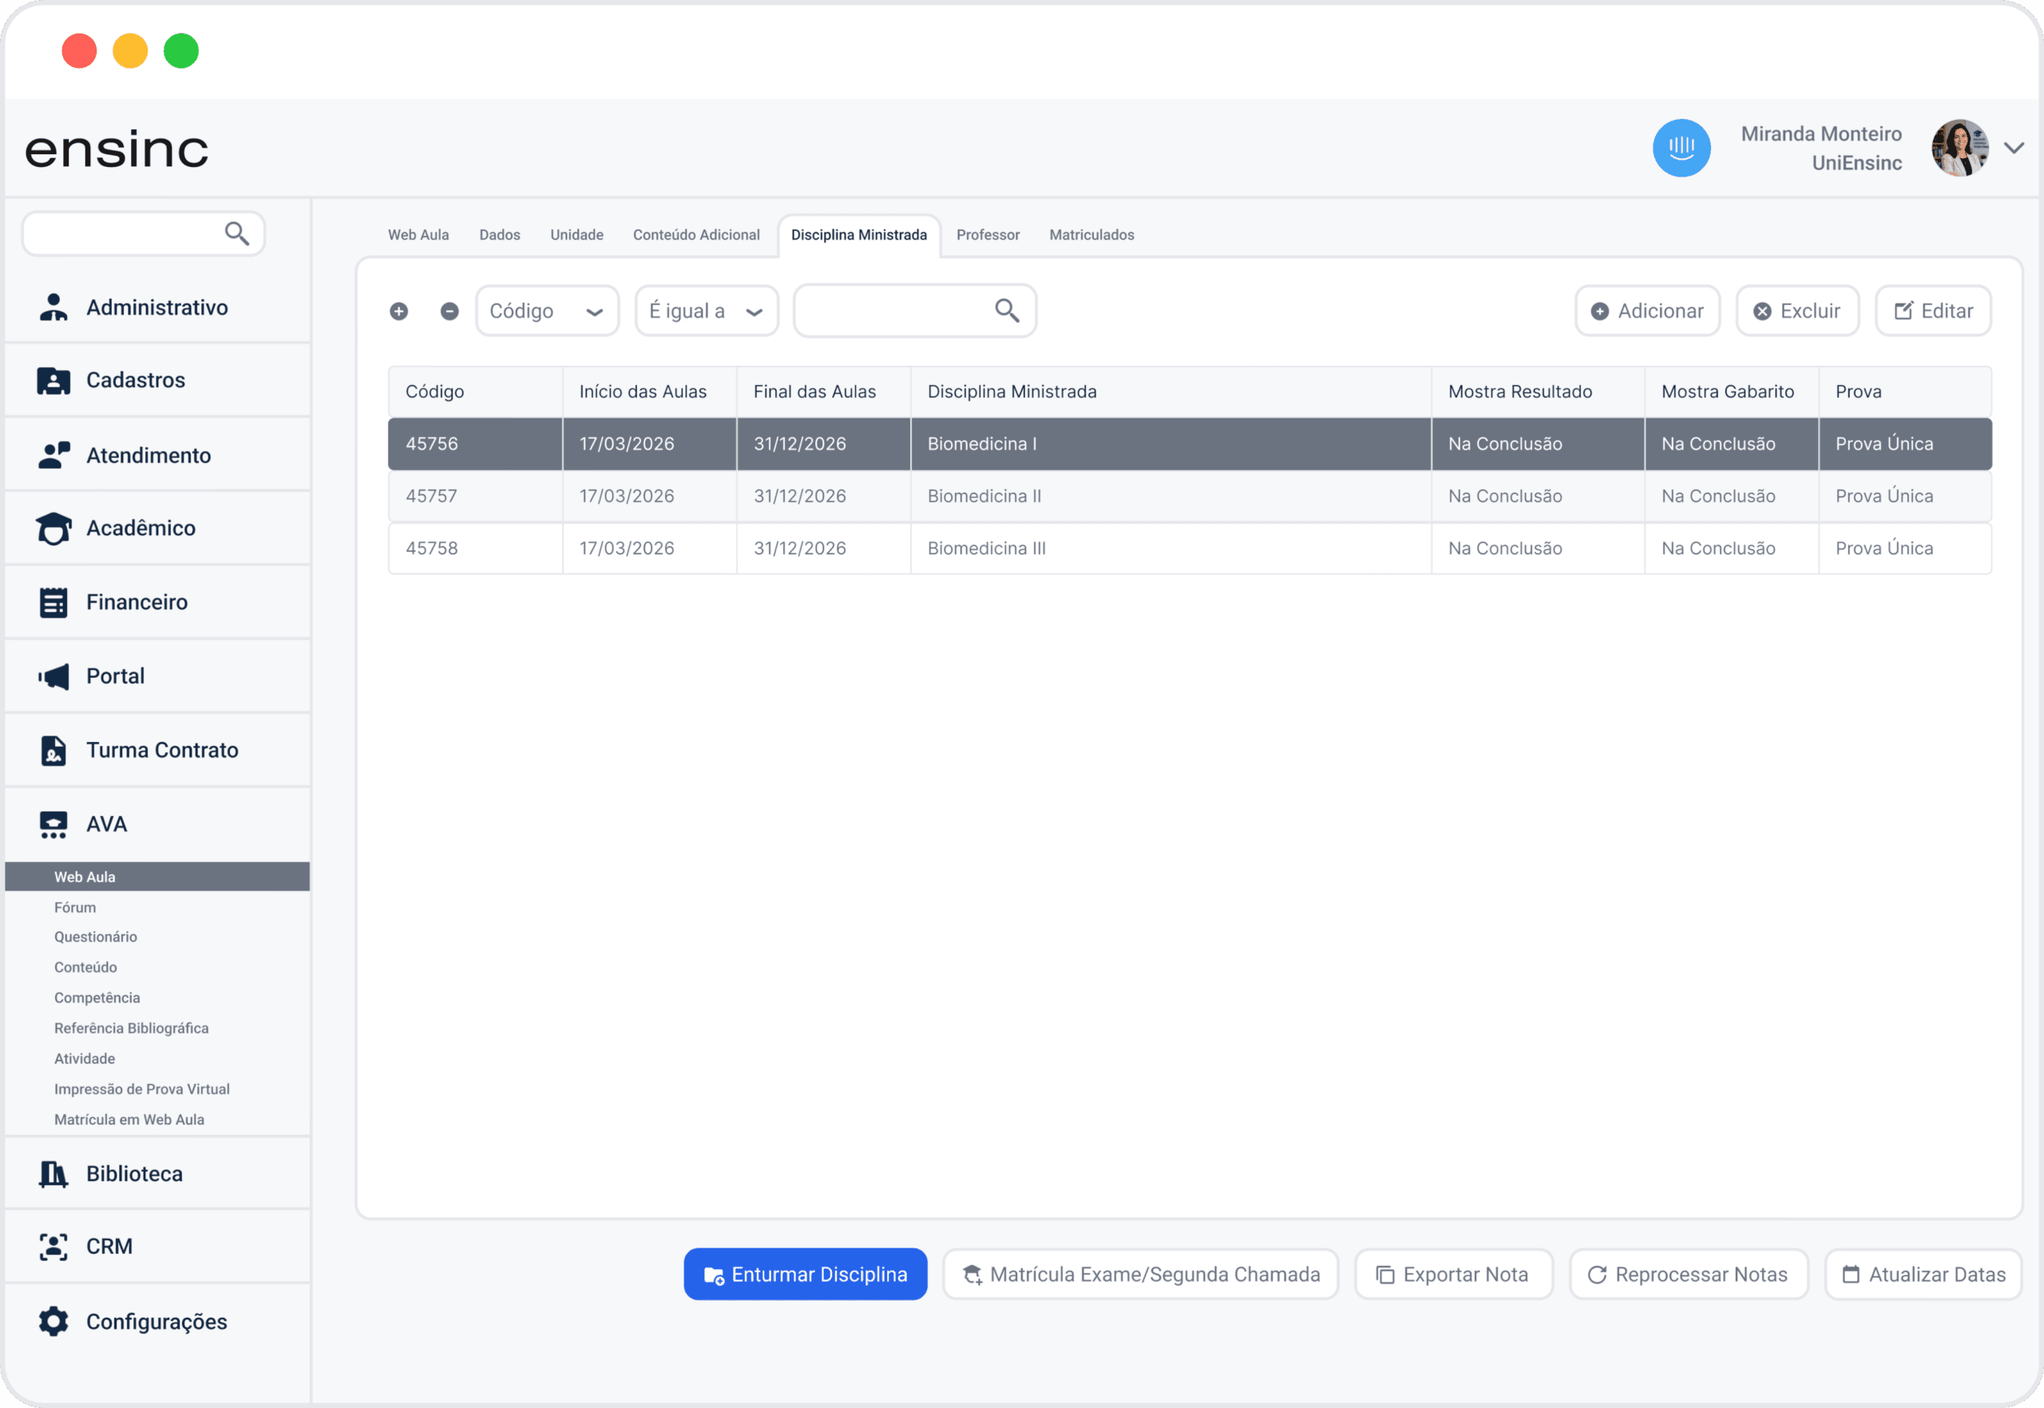Image resolution: width=2044 pixels, height=1408 pixels.
Task: Click the ensinc logo
Action: coord(117,149)
